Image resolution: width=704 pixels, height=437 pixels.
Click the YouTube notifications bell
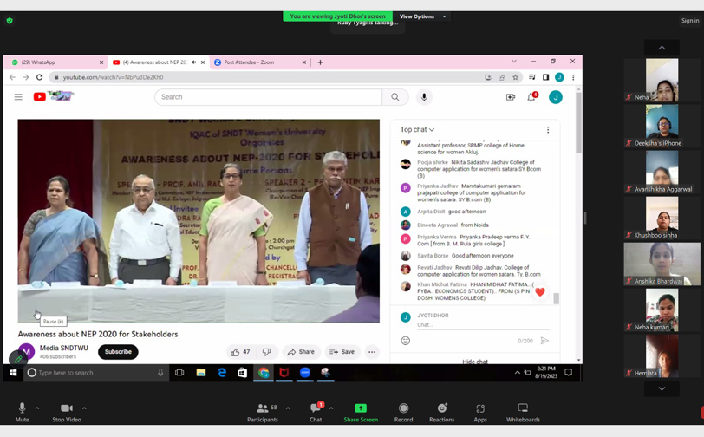pos(531,97)
